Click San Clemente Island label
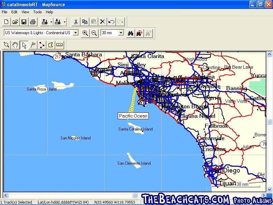The height and width of the screenshot is (205, 273). coord(134,163)
